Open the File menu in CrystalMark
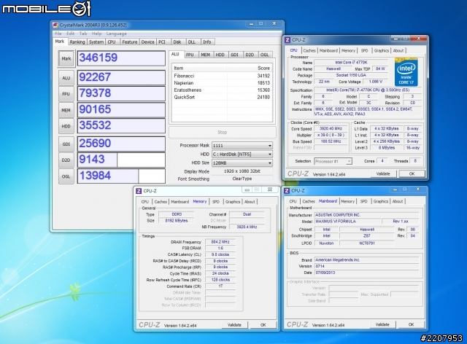This screenshot has width=467, height=344. pyautogui.click(x=58, y=34)
